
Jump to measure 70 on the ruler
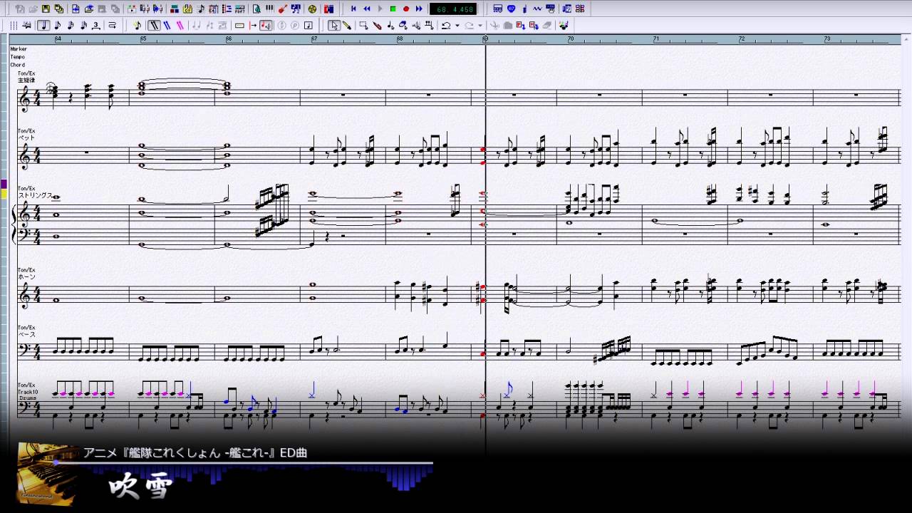point(571,38)
